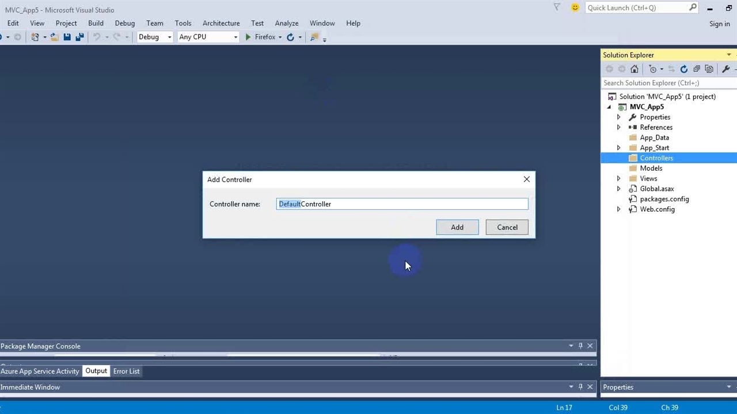Cancel the Add Controller dialog

pyautogui.click(x=507, y=227)
